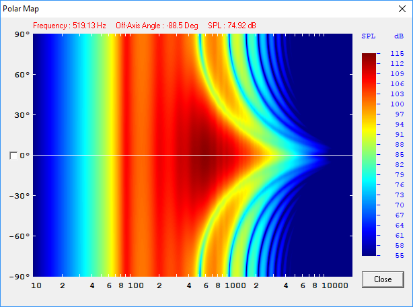413x307 pixels.
Task: Toggle the checkbox next to 0° axis label
Action: (x=13, y=156)
